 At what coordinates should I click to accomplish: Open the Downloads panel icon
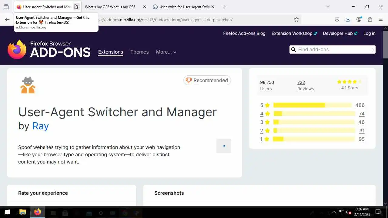tap(348, 19)
